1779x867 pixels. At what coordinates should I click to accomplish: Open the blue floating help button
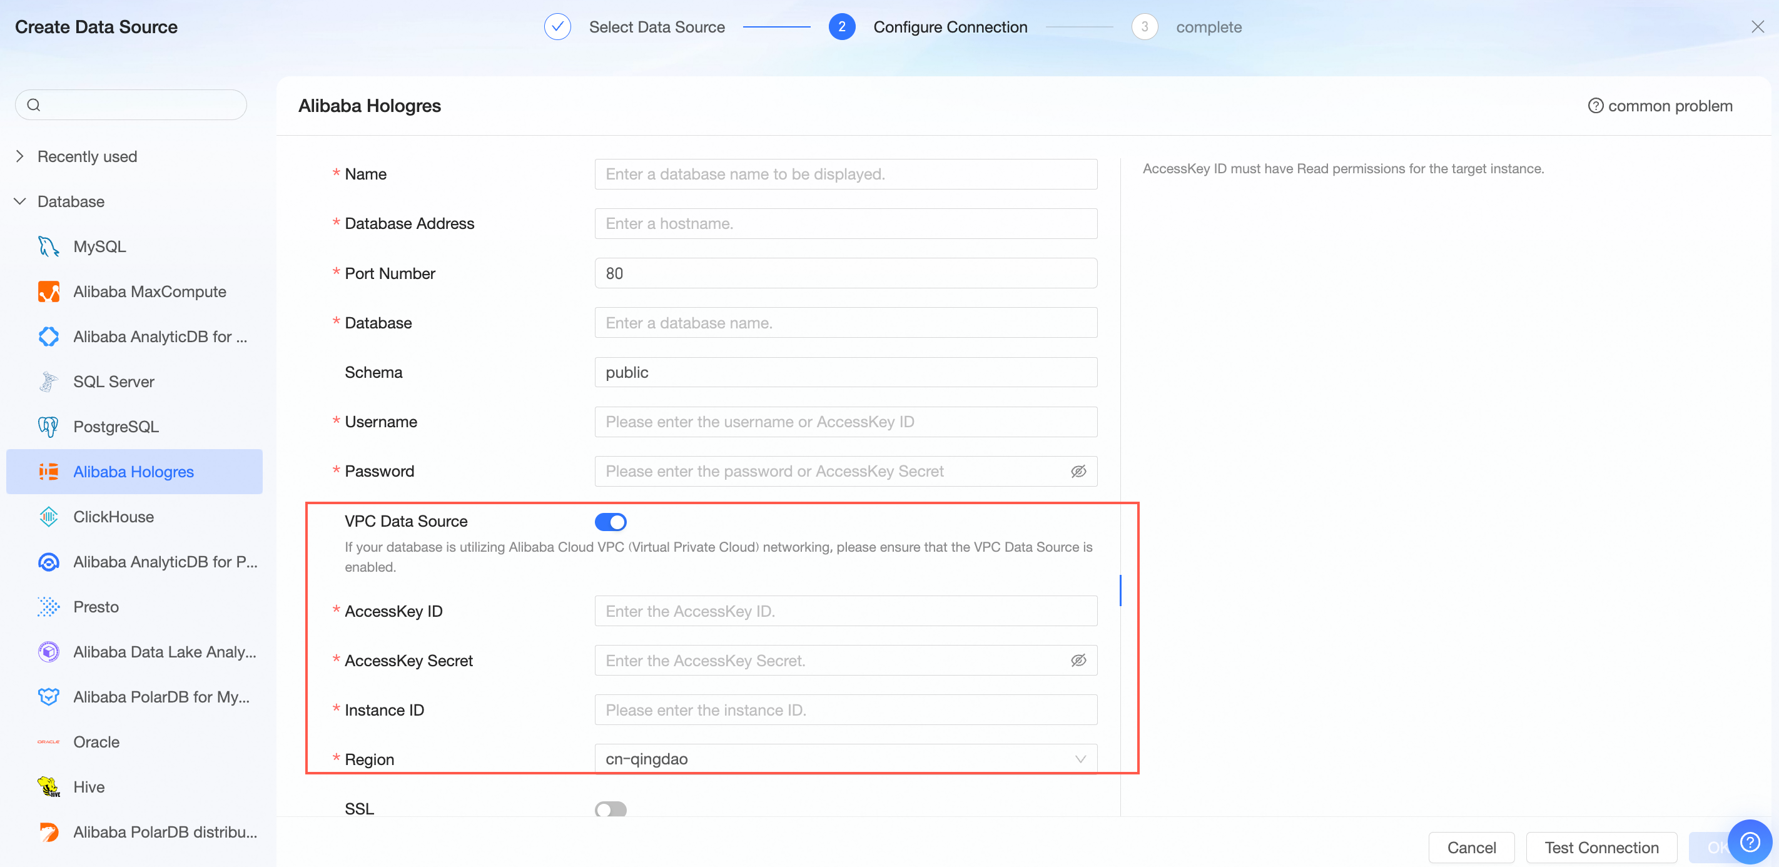click(x=1750, y=841)
